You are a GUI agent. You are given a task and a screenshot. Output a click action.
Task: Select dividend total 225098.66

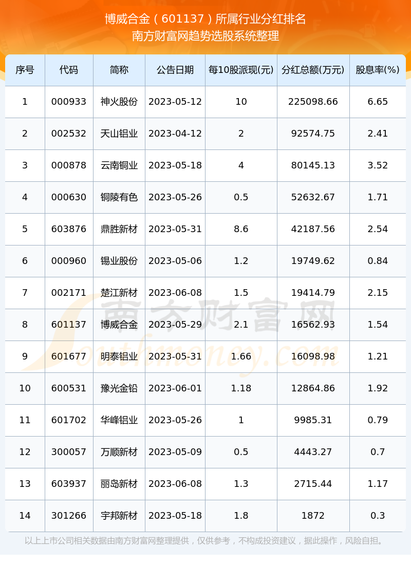coord(313,102)
